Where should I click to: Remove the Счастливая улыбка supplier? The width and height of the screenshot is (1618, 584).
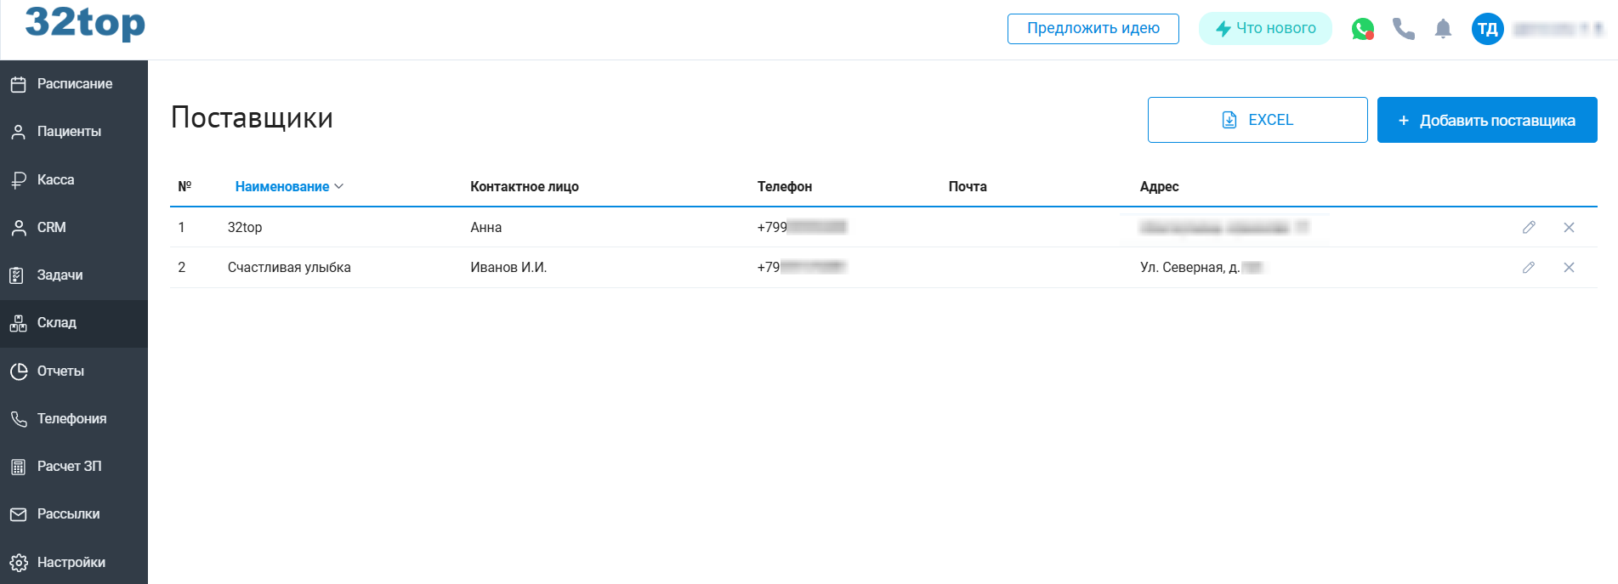1569,268
